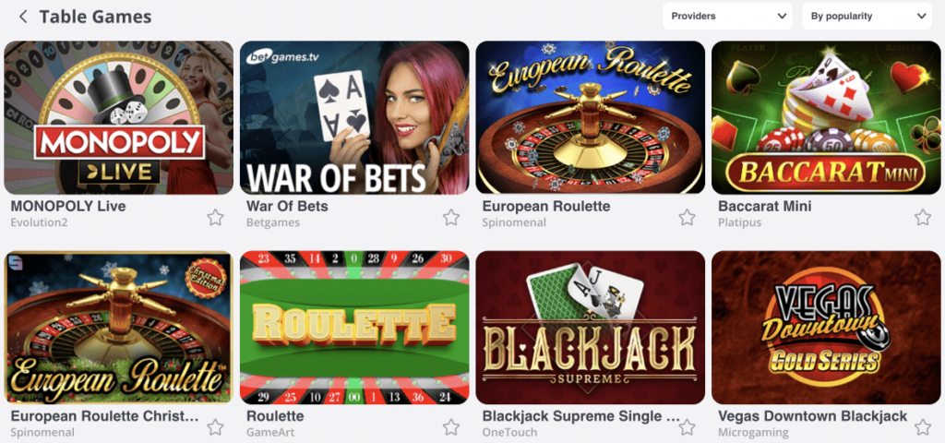Expand the By popularity sort dropdown
The image size is (945, 443).
[x=867, y=17]
